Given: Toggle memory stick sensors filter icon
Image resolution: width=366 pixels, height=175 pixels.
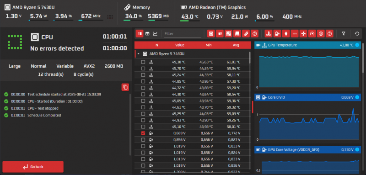Looking at the screenshot, I should tap(246, 33).
